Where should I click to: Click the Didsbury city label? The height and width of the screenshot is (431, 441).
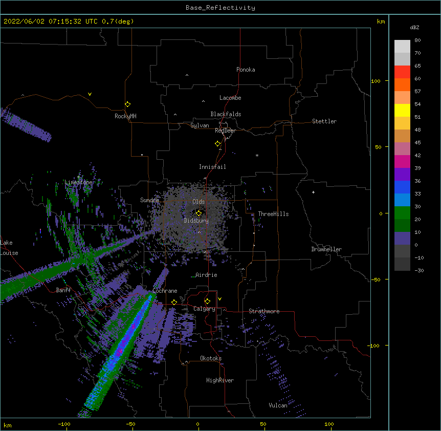(x=196, y=221)
